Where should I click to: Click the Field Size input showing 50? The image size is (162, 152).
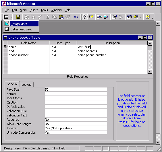[76, 89]
